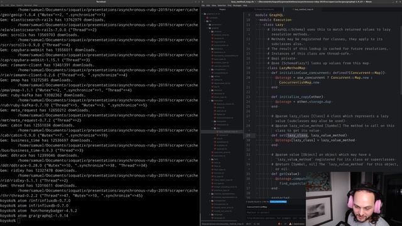Switch to the Project tree tab
Viewport: 402px width, 226px height.
coord(222,9)
